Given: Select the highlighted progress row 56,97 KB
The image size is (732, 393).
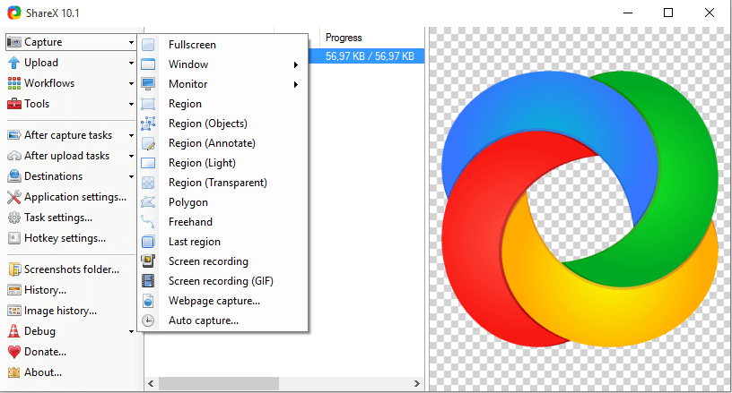Looking at the screenshot, I should (369, 56).
